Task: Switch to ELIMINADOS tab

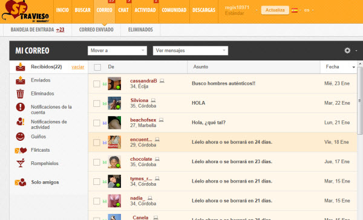Action: pos(140,30)
